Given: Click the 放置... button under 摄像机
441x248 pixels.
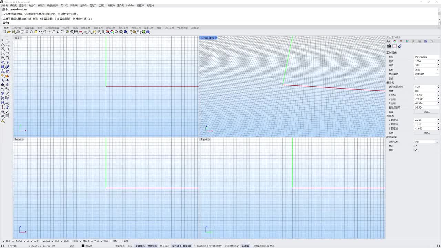Looking at the screenshot, I should (427, 112).
